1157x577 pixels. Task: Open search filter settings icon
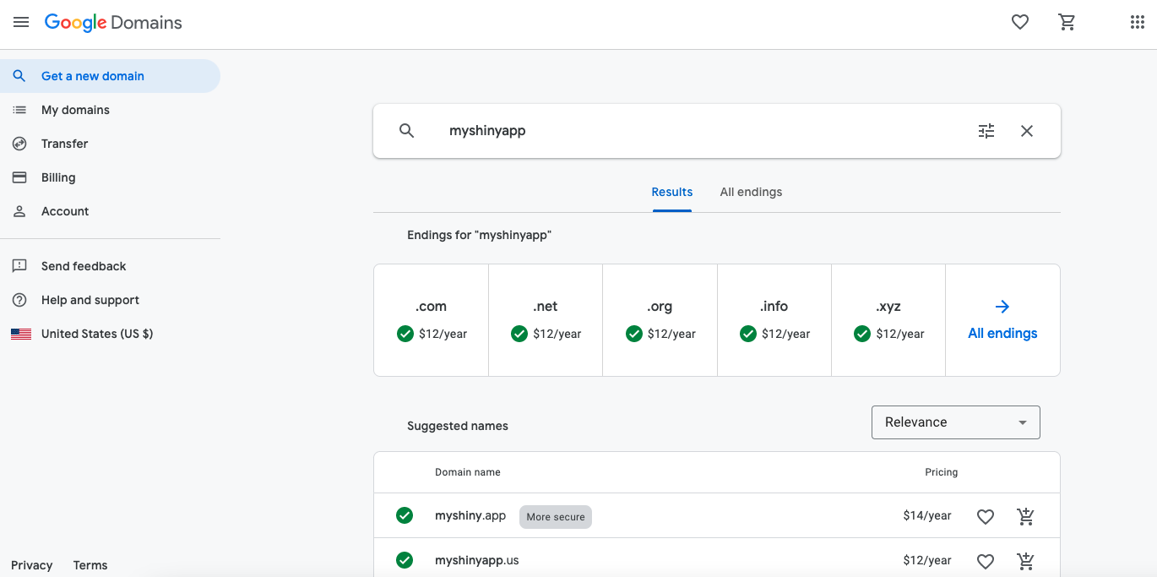[986, 131]
